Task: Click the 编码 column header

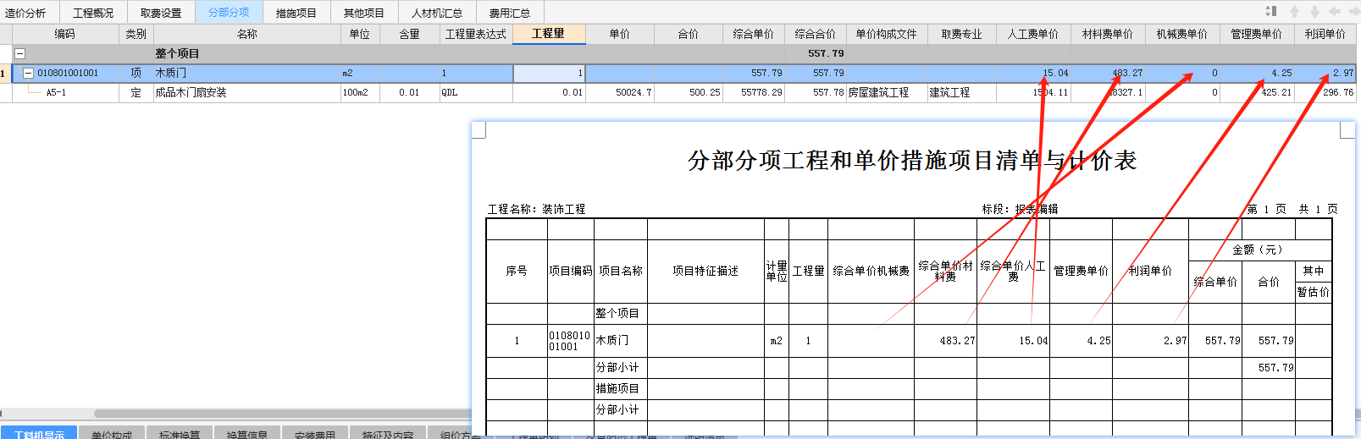Action: (x=65, y=34)
